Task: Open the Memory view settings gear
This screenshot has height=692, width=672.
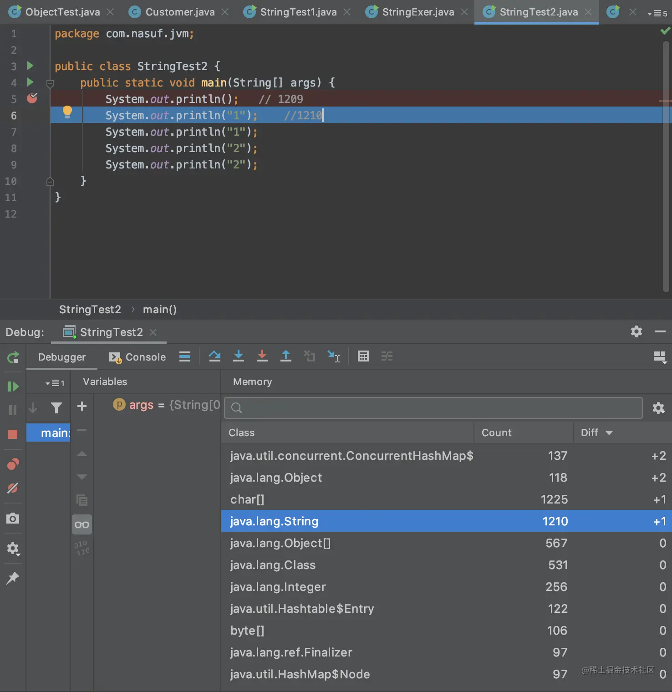Action: point(658,408)
